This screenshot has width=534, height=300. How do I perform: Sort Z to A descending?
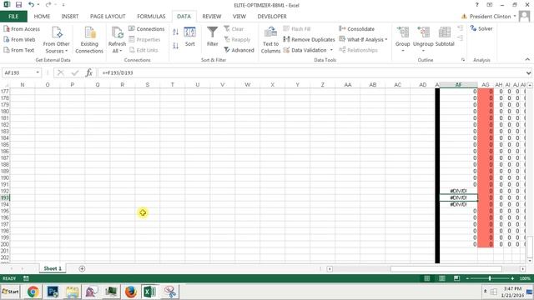point(175,46)
